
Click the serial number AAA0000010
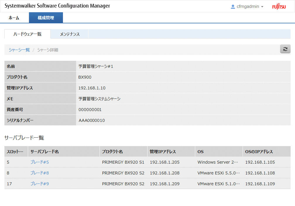(x=92, y=120)
